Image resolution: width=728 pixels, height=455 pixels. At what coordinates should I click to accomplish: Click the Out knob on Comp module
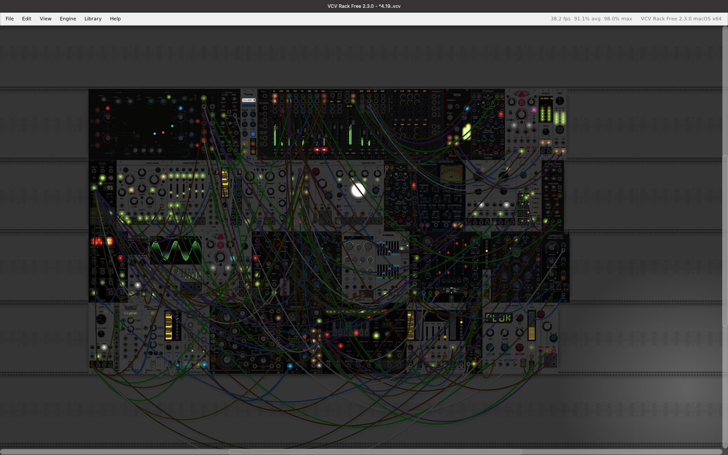[253, 114]
